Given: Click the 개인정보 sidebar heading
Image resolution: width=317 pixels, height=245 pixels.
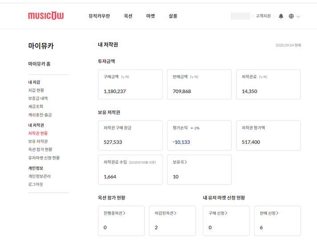Looking at the screenshot, I should tap(36, 168).
